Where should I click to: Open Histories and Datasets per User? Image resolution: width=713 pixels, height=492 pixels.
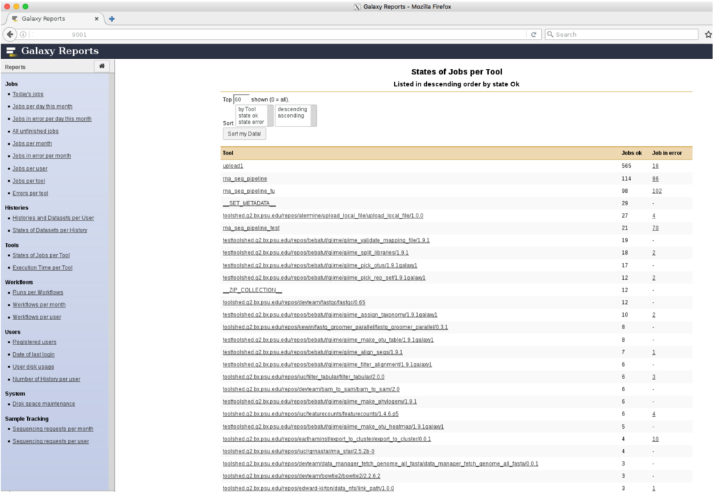click(x=53, y=218)
